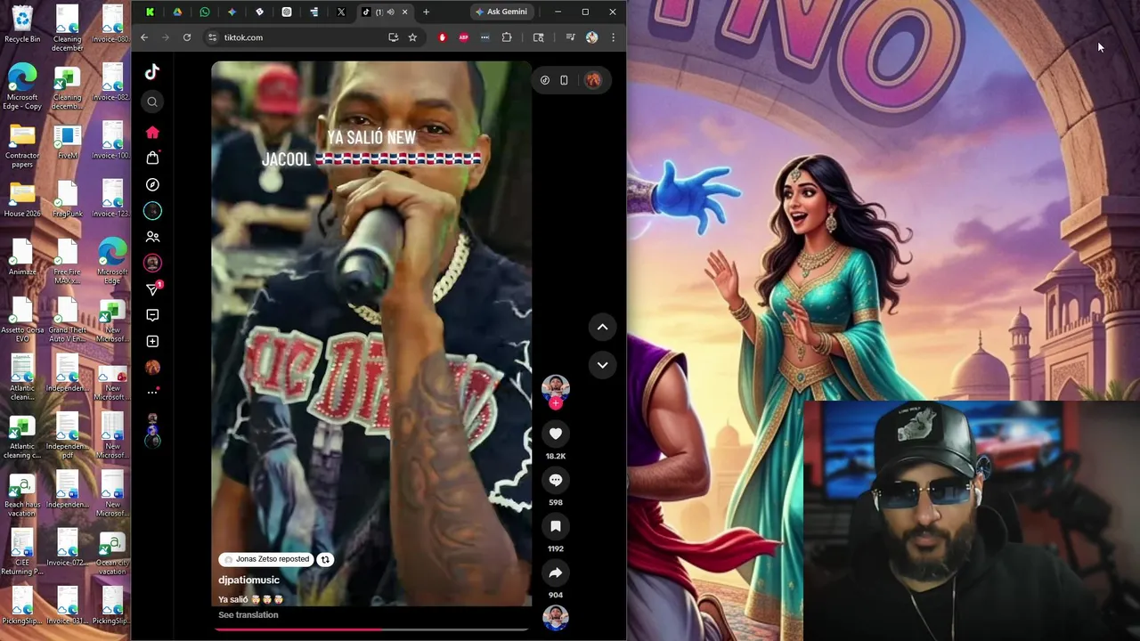
Task: Share the video using the arrow icon
Action: point(556,572)
